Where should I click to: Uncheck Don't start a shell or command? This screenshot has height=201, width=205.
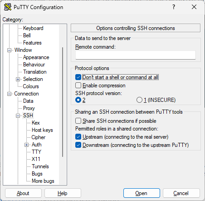click(78, 77)
